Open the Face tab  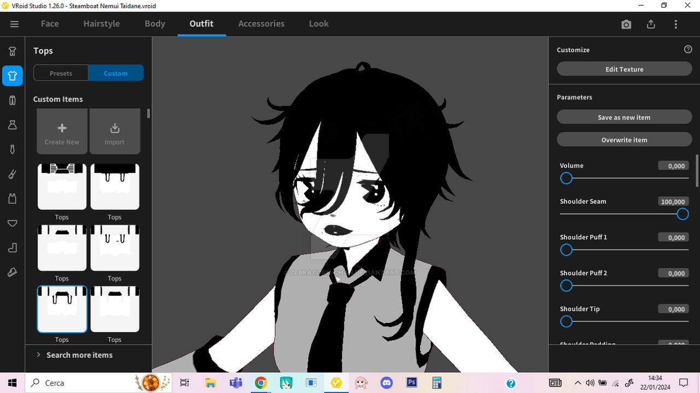[x=50, y=23]
